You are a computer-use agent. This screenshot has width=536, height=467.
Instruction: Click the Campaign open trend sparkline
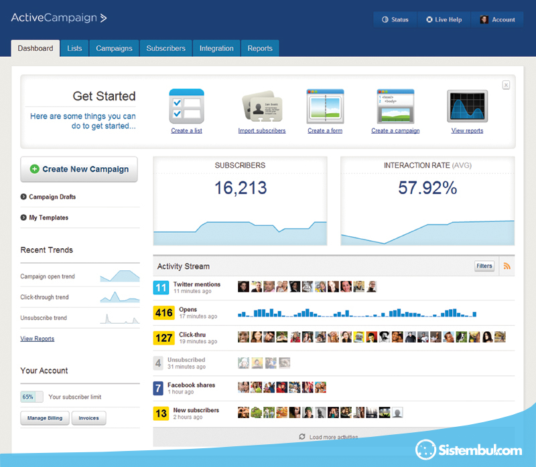tap(120, 276)
